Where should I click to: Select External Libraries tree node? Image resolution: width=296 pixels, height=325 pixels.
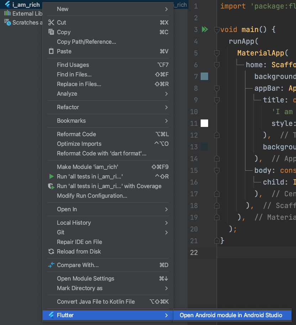(x=27, y=14)
